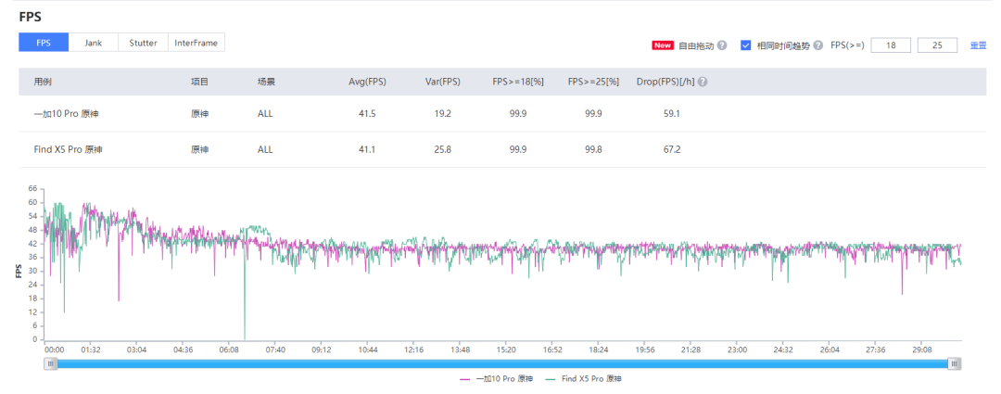Click the 重置 reset link
The height and width of the screenshot is (394, 1001).
pyautogui.click(x=978, y=45)
